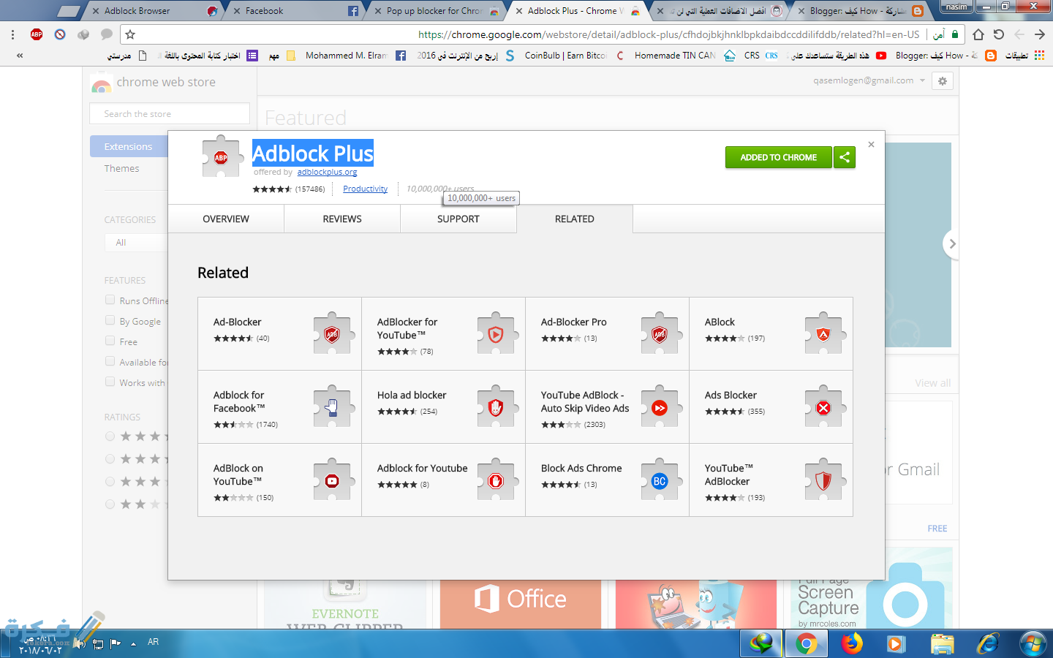This screenshot has width=1053, height=658.
Task: Expand the account email dropdown
Action: tap(922, 80)
